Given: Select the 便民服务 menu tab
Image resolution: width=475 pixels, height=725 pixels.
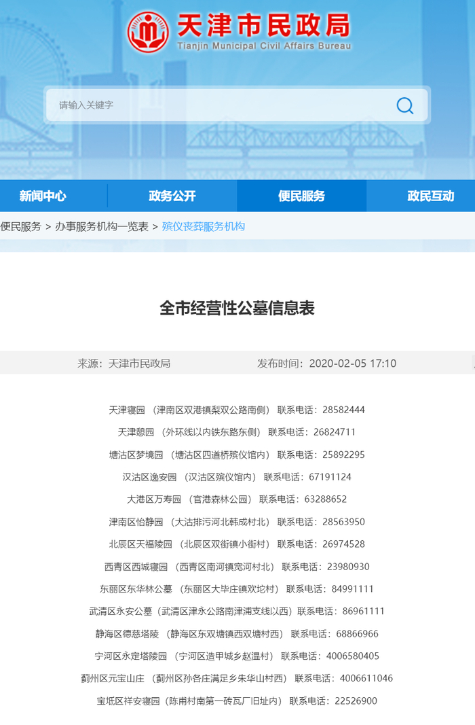Looking at the screenshot, I should (x=301, y=196).
